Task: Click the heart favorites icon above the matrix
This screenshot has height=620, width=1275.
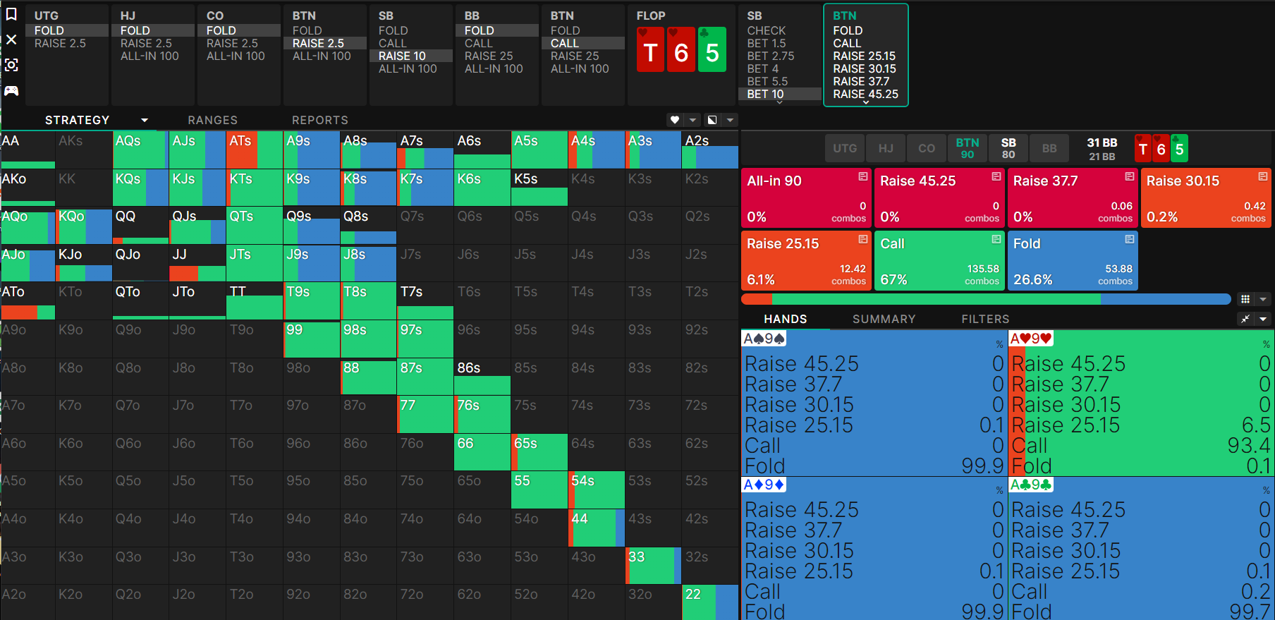Action: 675,120
